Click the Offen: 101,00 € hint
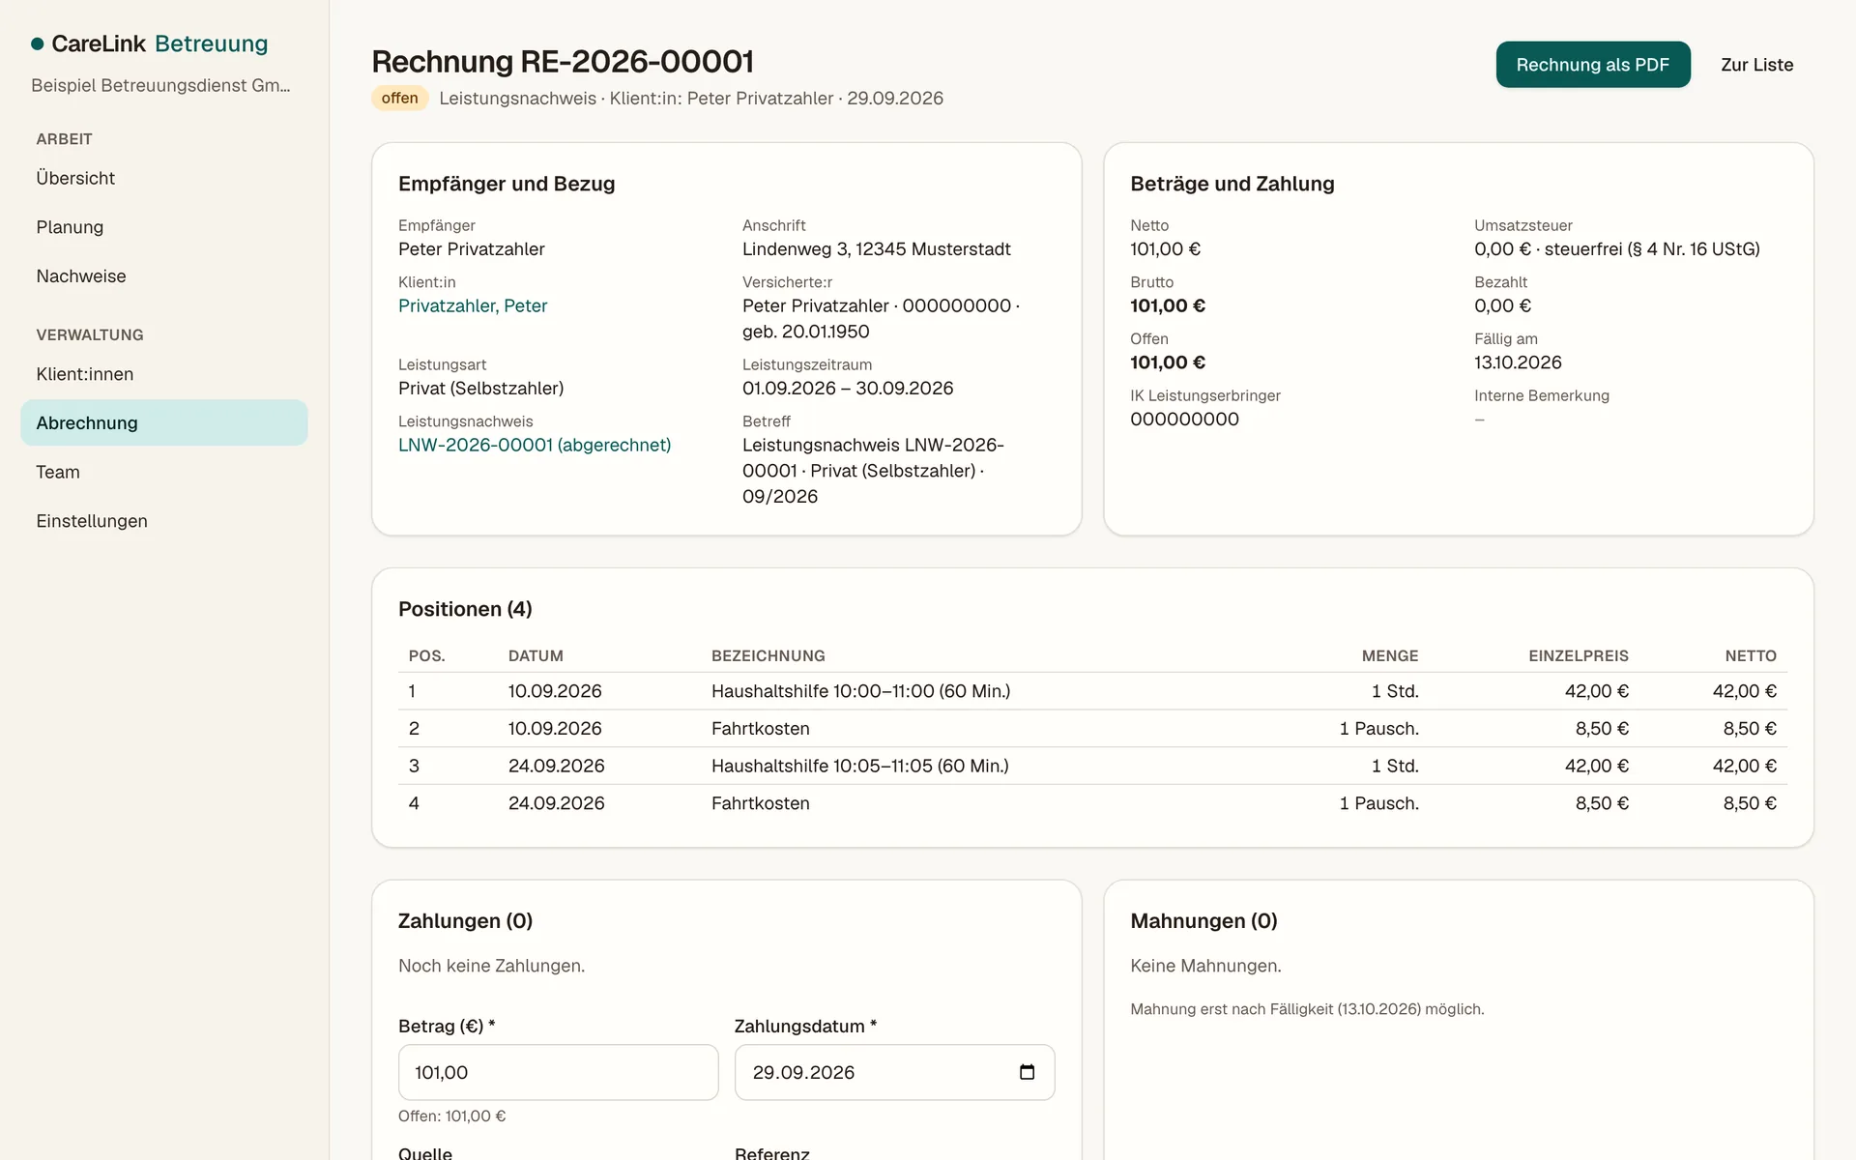The image size is (1856, 1160). tap(451, 1116)
